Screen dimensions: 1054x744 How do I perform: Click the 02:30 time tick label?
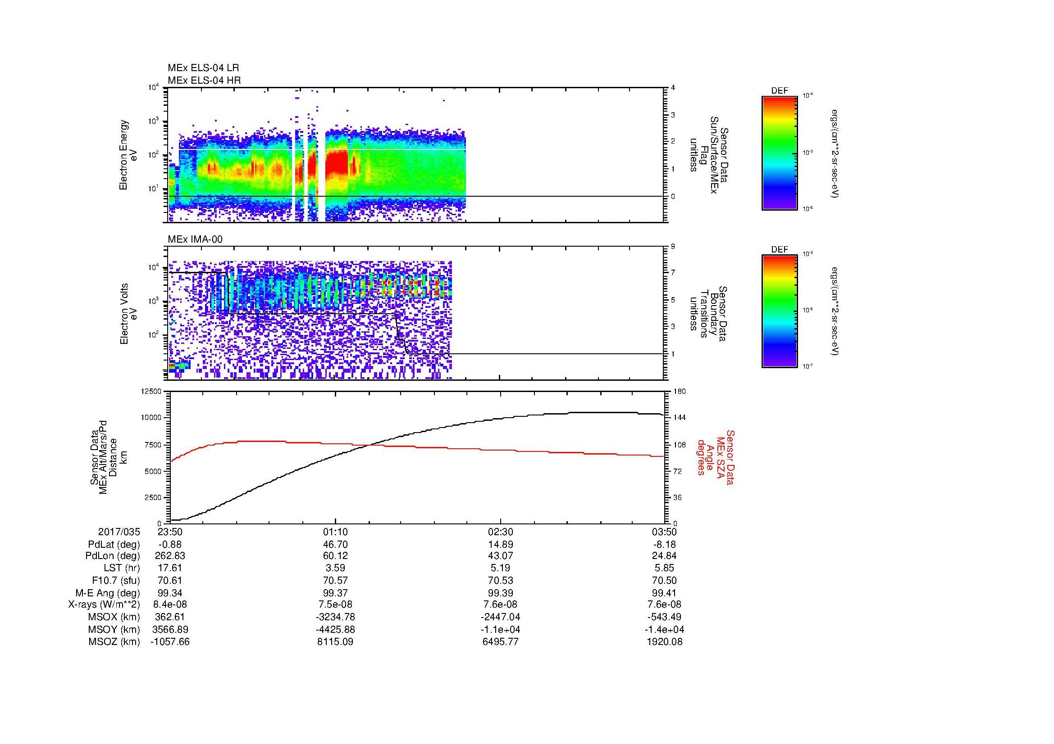pos(500,532)
